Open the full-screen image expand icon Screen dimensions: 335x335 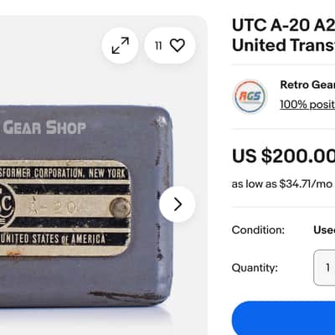click(120, 45)
